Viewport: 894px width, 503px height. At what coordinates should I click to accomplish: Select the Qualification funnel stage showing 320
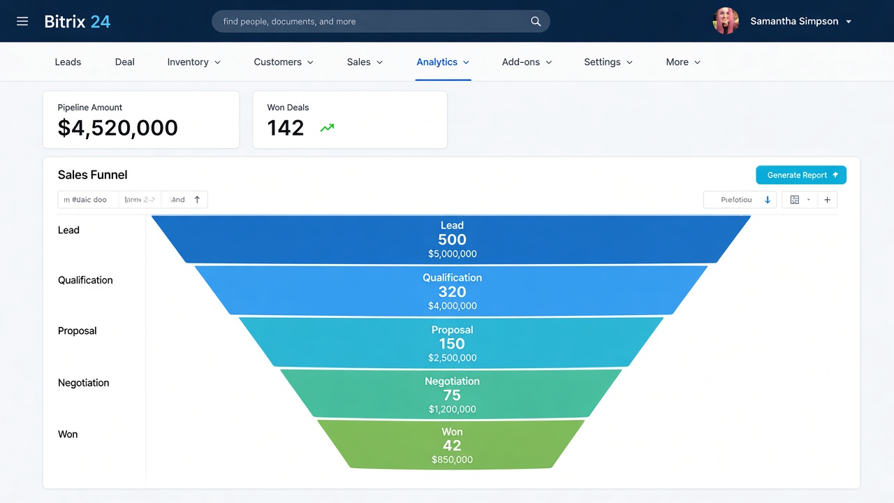pos(451,291)
